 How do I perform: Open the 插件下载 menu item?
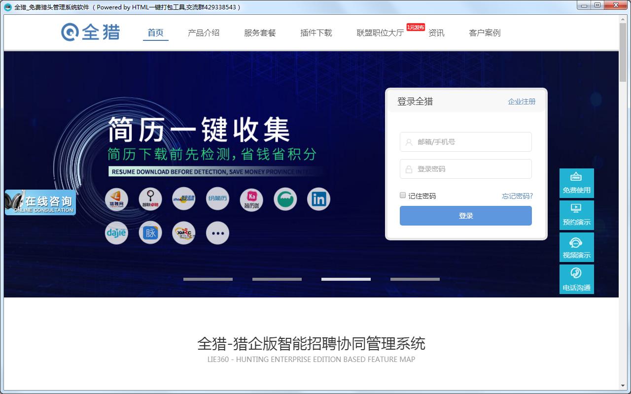[316, 33]
